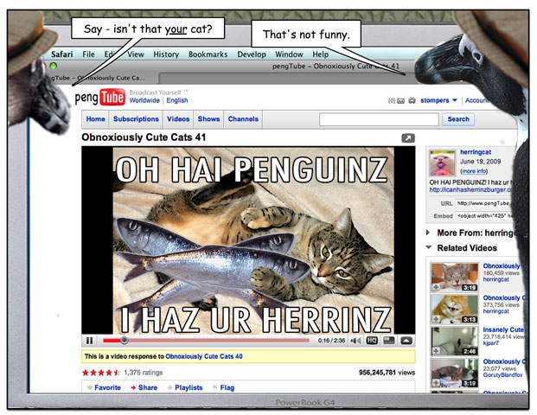Click the pengTube logo
This screenshot has height=415, width=537.
coord(99,96)
